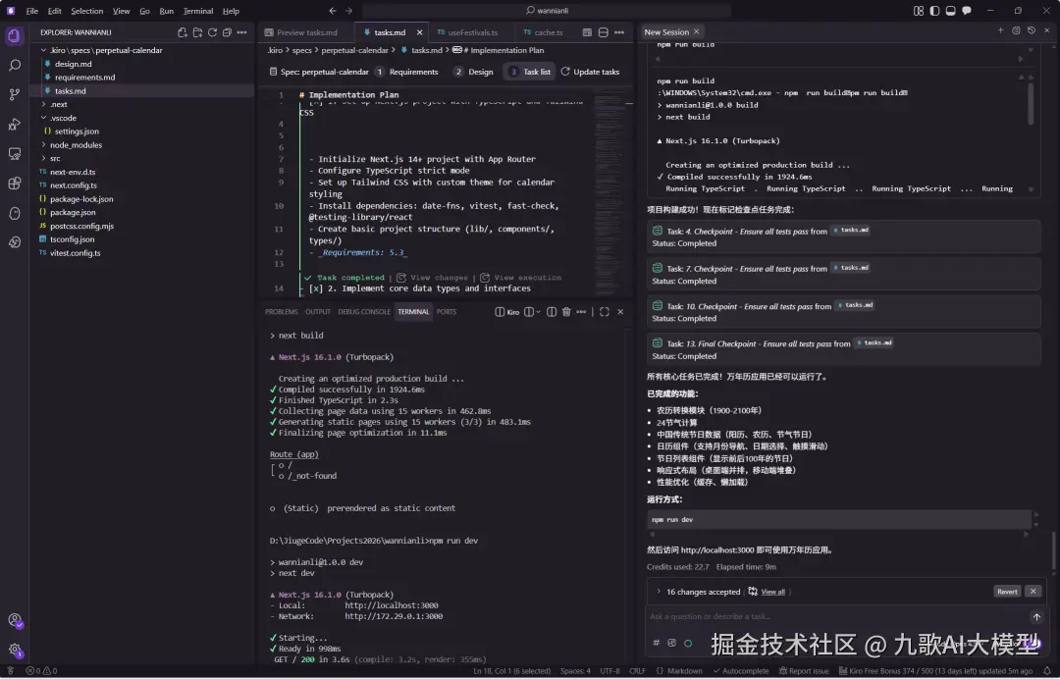Switch to the PROBLEMS panel tab
This screenshot has height=679, width=1060.
click(x=282, y=312)
